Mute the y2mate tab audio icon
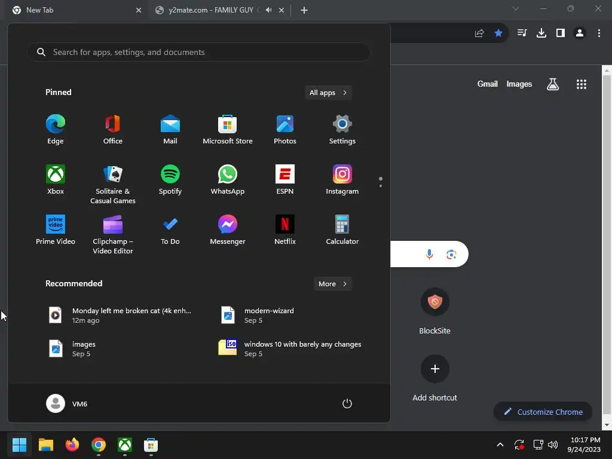This screenshot has width=612, height=459. click(x=268, y=10)
